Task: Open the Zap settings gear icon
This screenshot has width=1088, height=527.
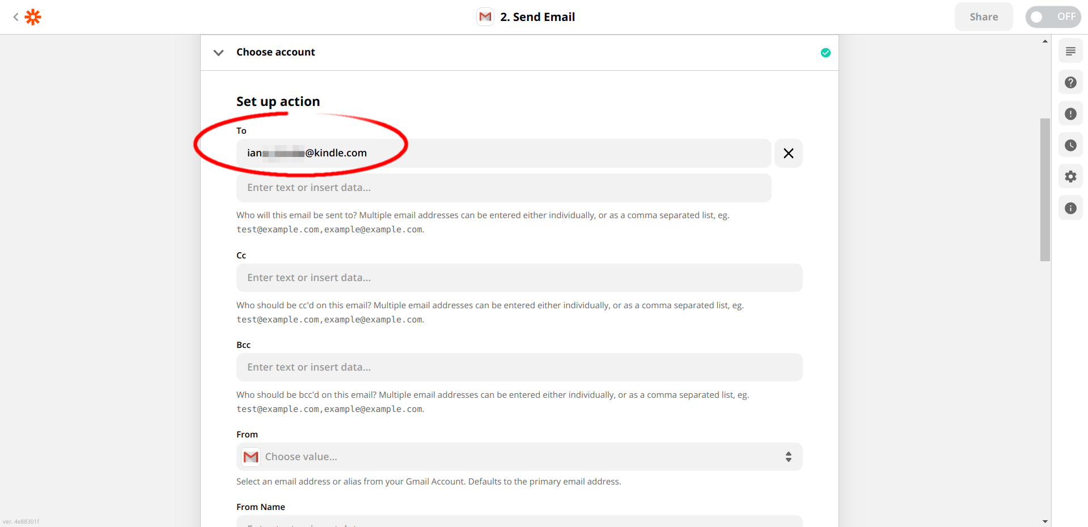Action: point(1071,176)
